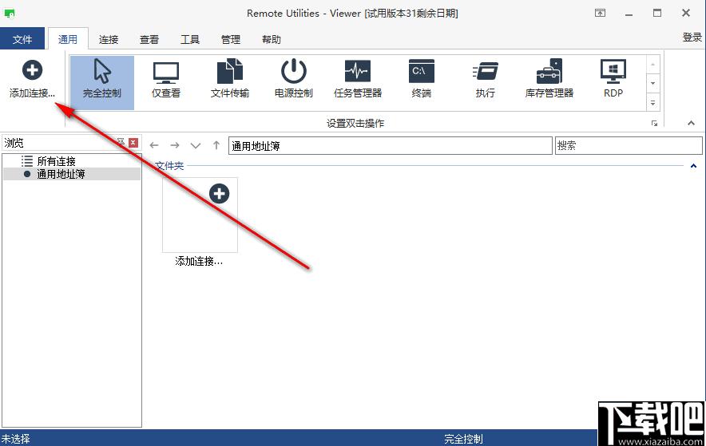Click the 通用地址簿 address field

391,146
